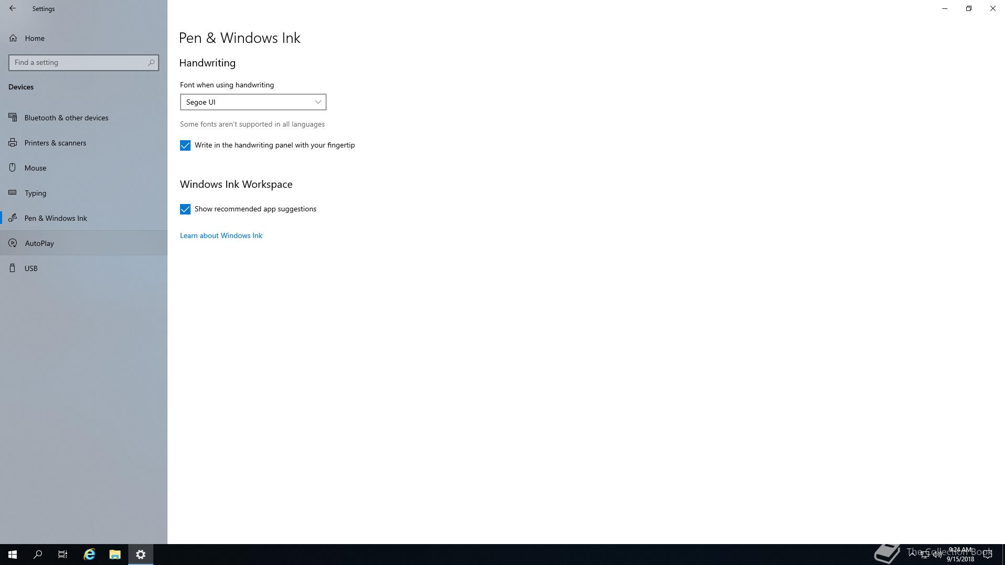The width and height of the screenshot is (1005, 565).
Task: Select Bluetooth & other devices page
Action: point(84,118)
